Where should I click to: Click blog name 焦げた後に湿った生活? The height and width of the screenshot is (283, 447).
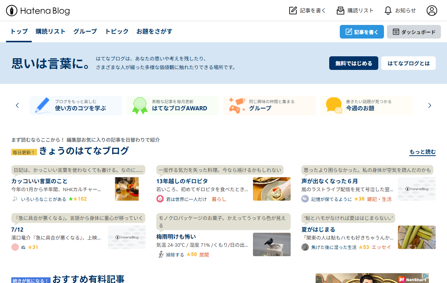pos(333,247)
